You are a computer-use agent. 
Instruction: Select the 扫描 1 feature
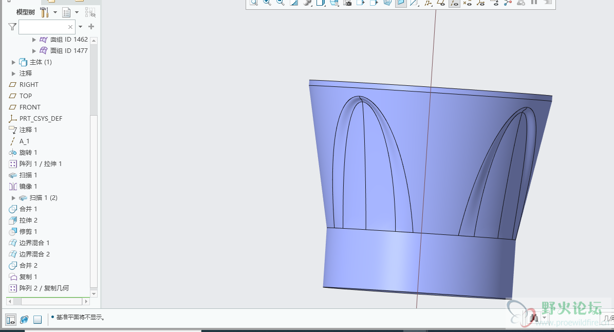click(x=23, y=175)
